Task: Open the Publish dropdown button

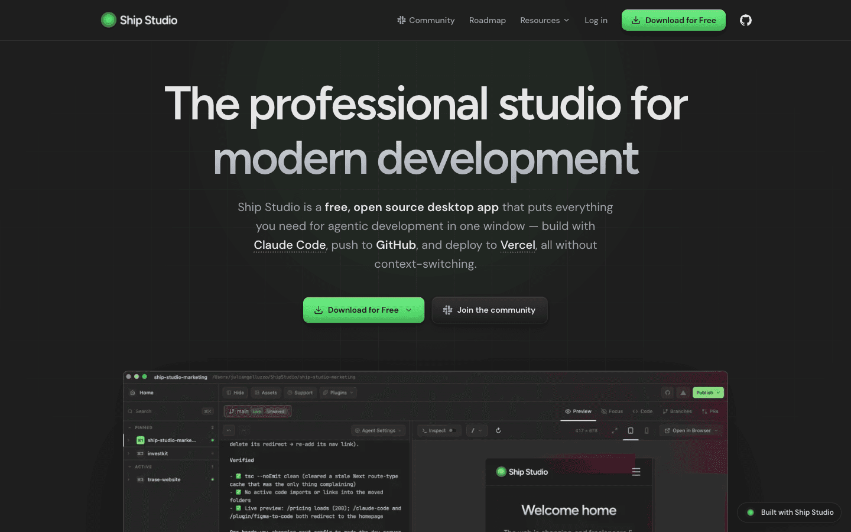Action: click(708, 392)
